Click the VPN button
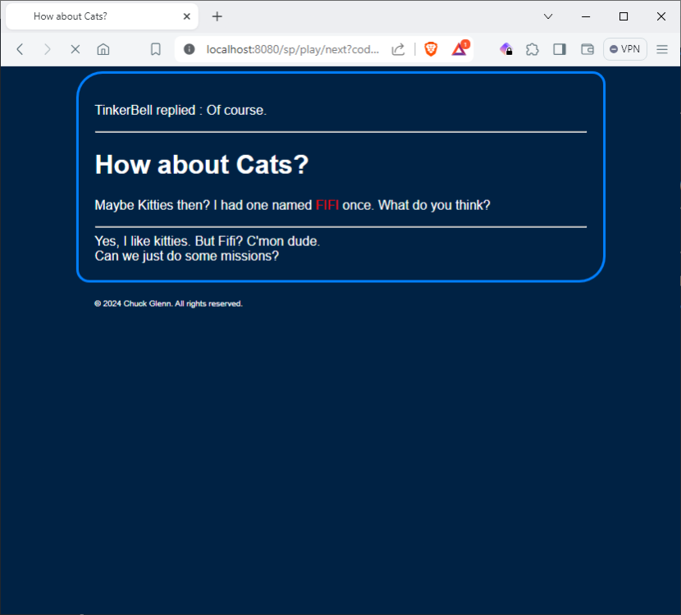This screenshot has width=681, height=615. (x=625, y=49)
